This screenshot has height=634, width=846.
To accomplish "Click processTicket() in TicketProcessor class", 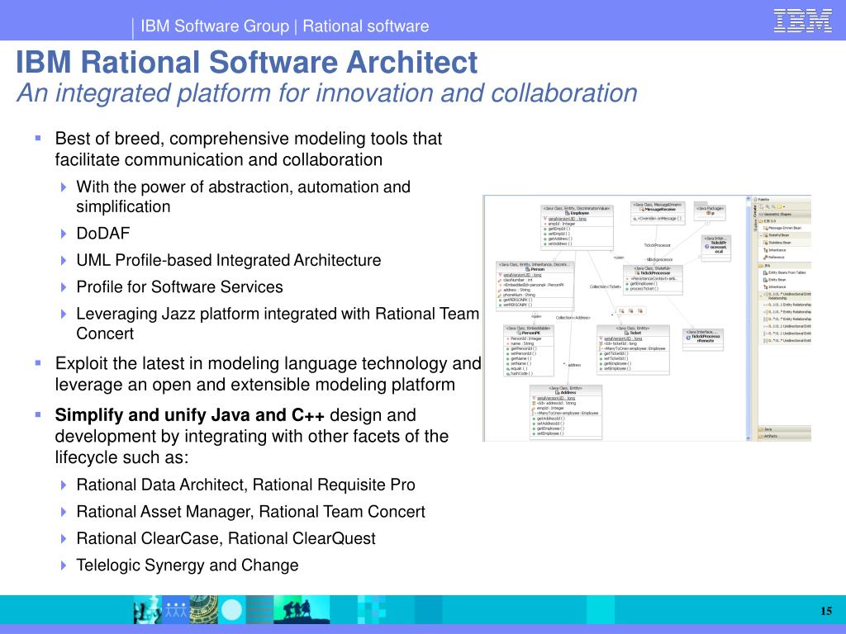I will (x=644, y=288).
